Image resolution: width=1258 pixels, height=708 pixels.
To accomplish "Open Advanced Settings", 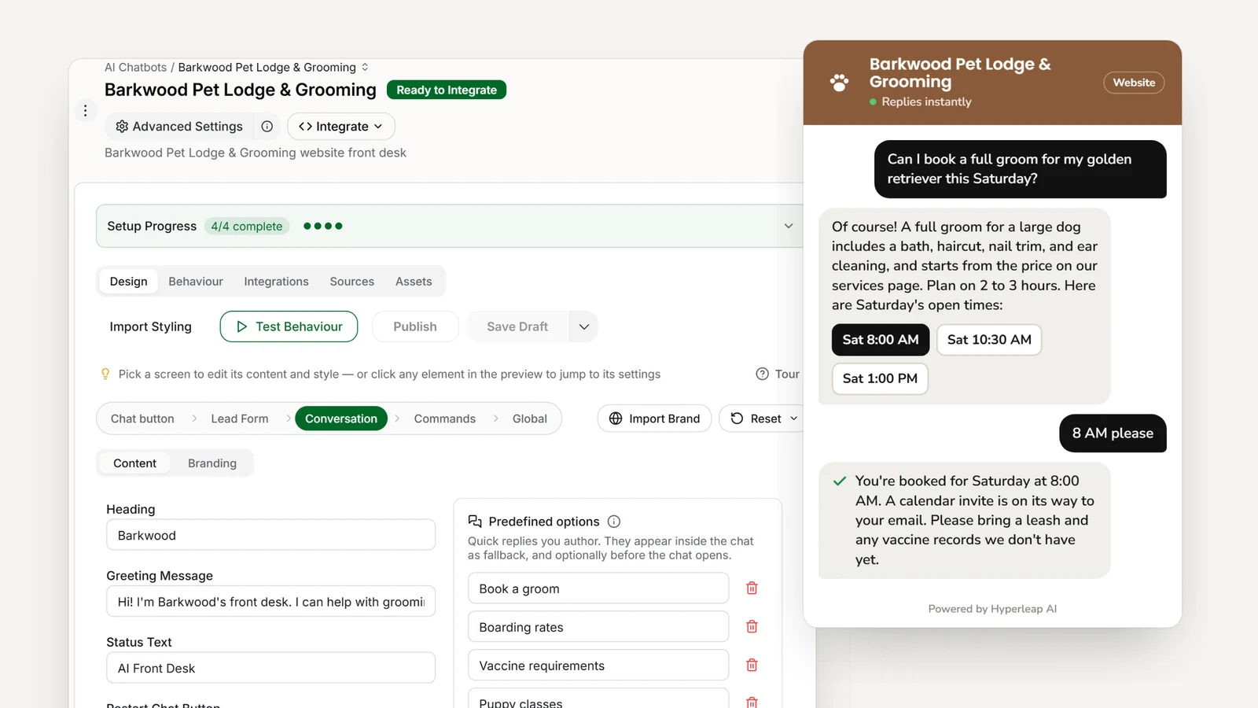I will pyautogui.click(x=179, y=127).
